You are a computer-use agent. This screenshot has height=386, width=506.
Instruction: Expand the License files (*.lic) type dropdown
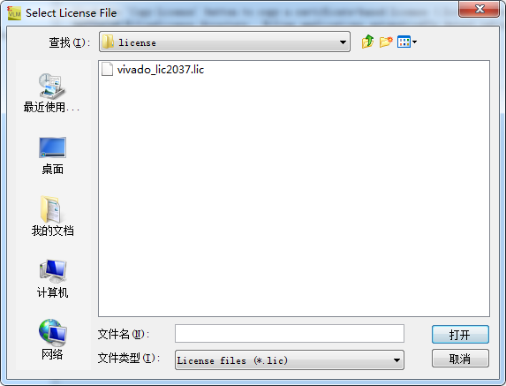[396, 360]
